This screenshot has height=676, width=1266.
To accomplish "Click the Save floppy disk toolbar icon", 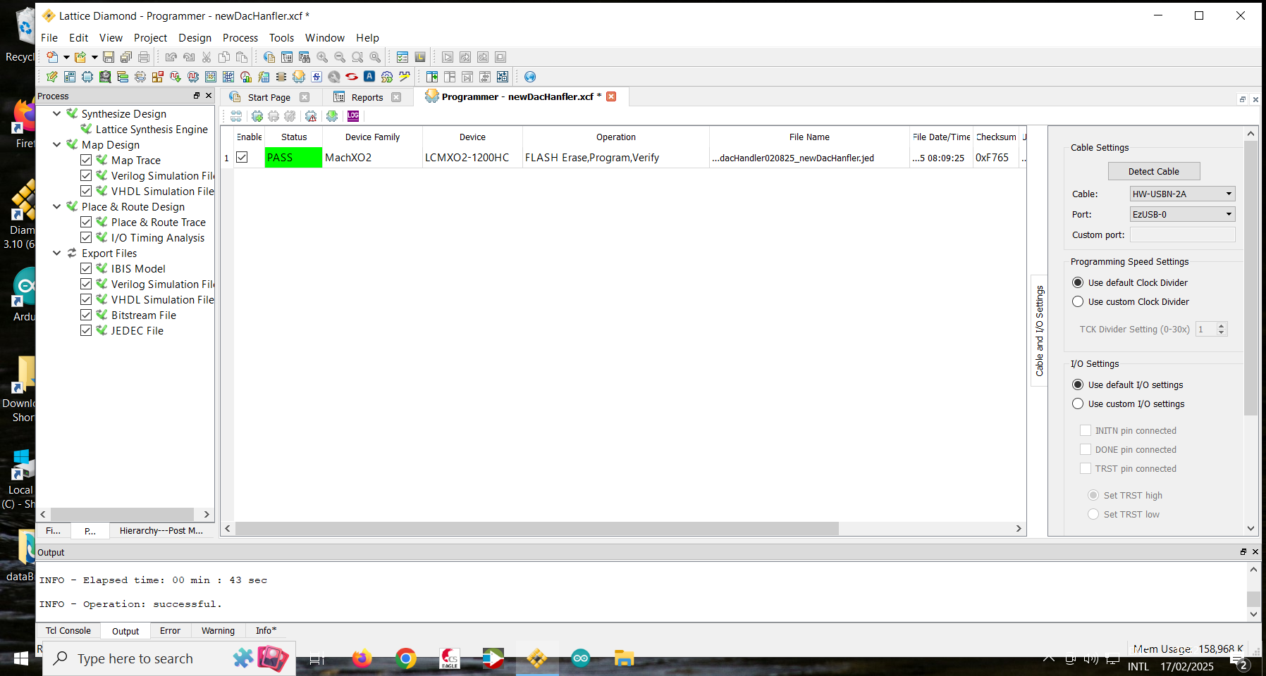I will [x=109, y=57].
